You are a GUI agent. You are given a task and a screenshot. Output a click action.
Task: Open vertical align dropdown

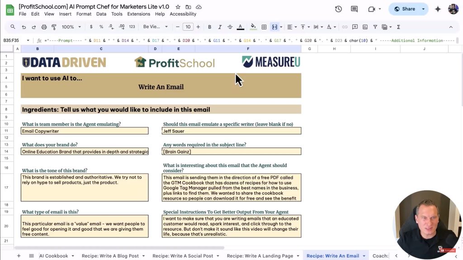coord(305,27)
